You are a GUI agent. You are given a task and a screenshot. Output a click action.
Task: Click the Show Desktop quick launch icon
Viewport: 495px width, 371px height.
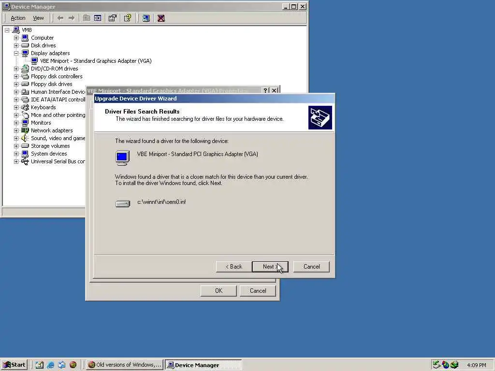click(40, 365)
